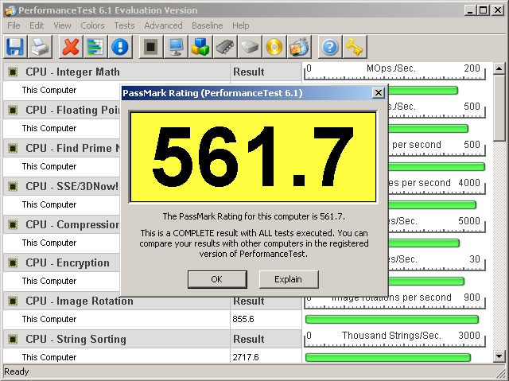This screenshot has height=381, width=509.
Task: Select the CPU - Image Rotation header
Action: click(117, 301)
